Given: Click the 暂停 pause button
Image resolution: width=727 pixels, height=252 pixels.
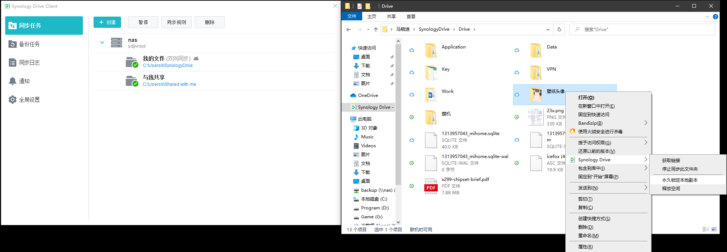Looking at the screenshot, I should (x=143, y=22).
